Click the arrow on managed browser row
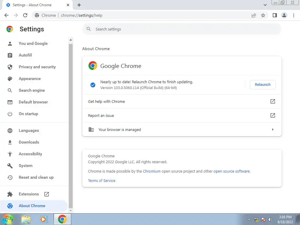Viewport: 300px width, 225px height. (273, 129)
